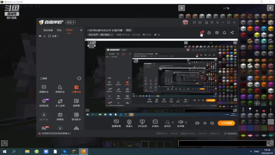Open the red gift notification icon
275x155 pixels.
click(202, 33)
